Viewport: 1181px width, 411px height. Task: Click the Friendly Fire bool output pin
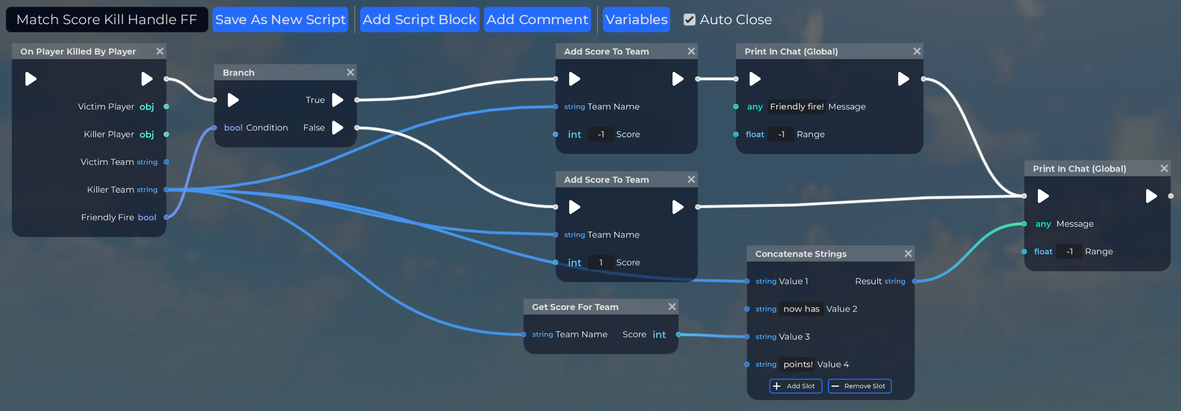click(166, 217)
